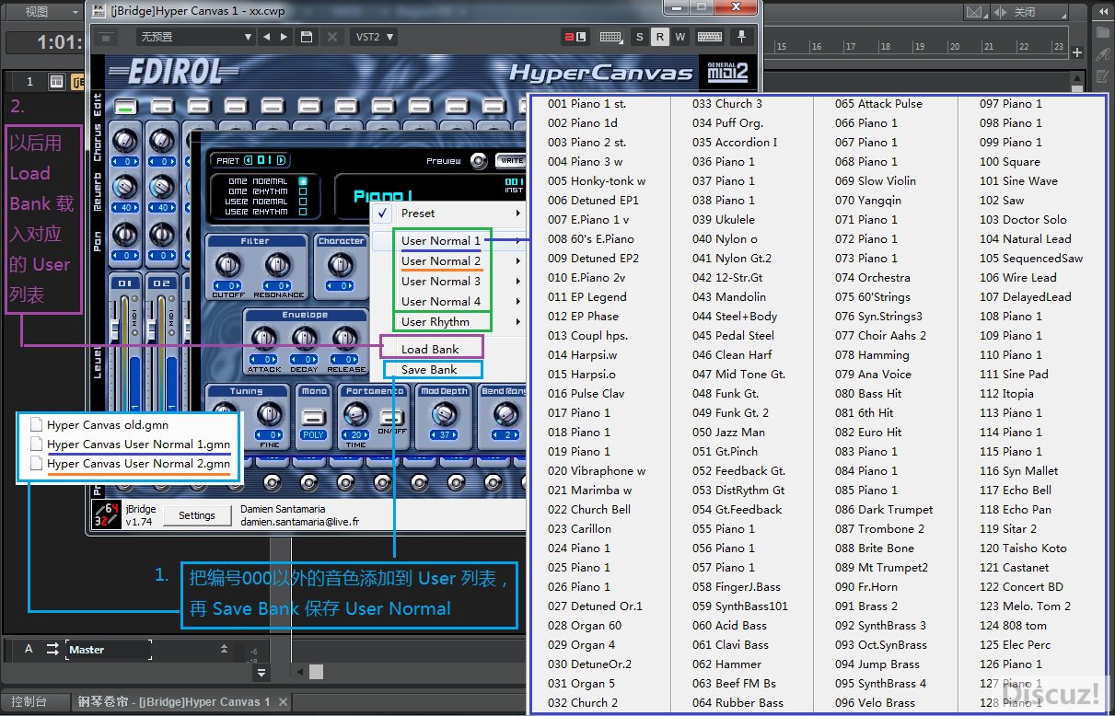The image size is (1115, 716).
Task: Click the plug icon in the right sidebar
Action: pos(1102,54)
